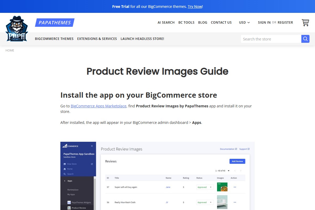315x210 pixels.
Task: Collapse sidebar with the double-chevron icon
Action: point(92,146)
